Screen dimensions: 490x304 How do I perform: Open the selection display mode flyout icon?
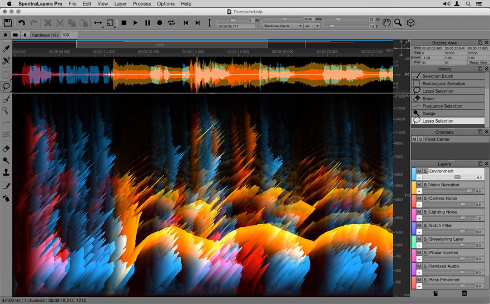(110, 23)
